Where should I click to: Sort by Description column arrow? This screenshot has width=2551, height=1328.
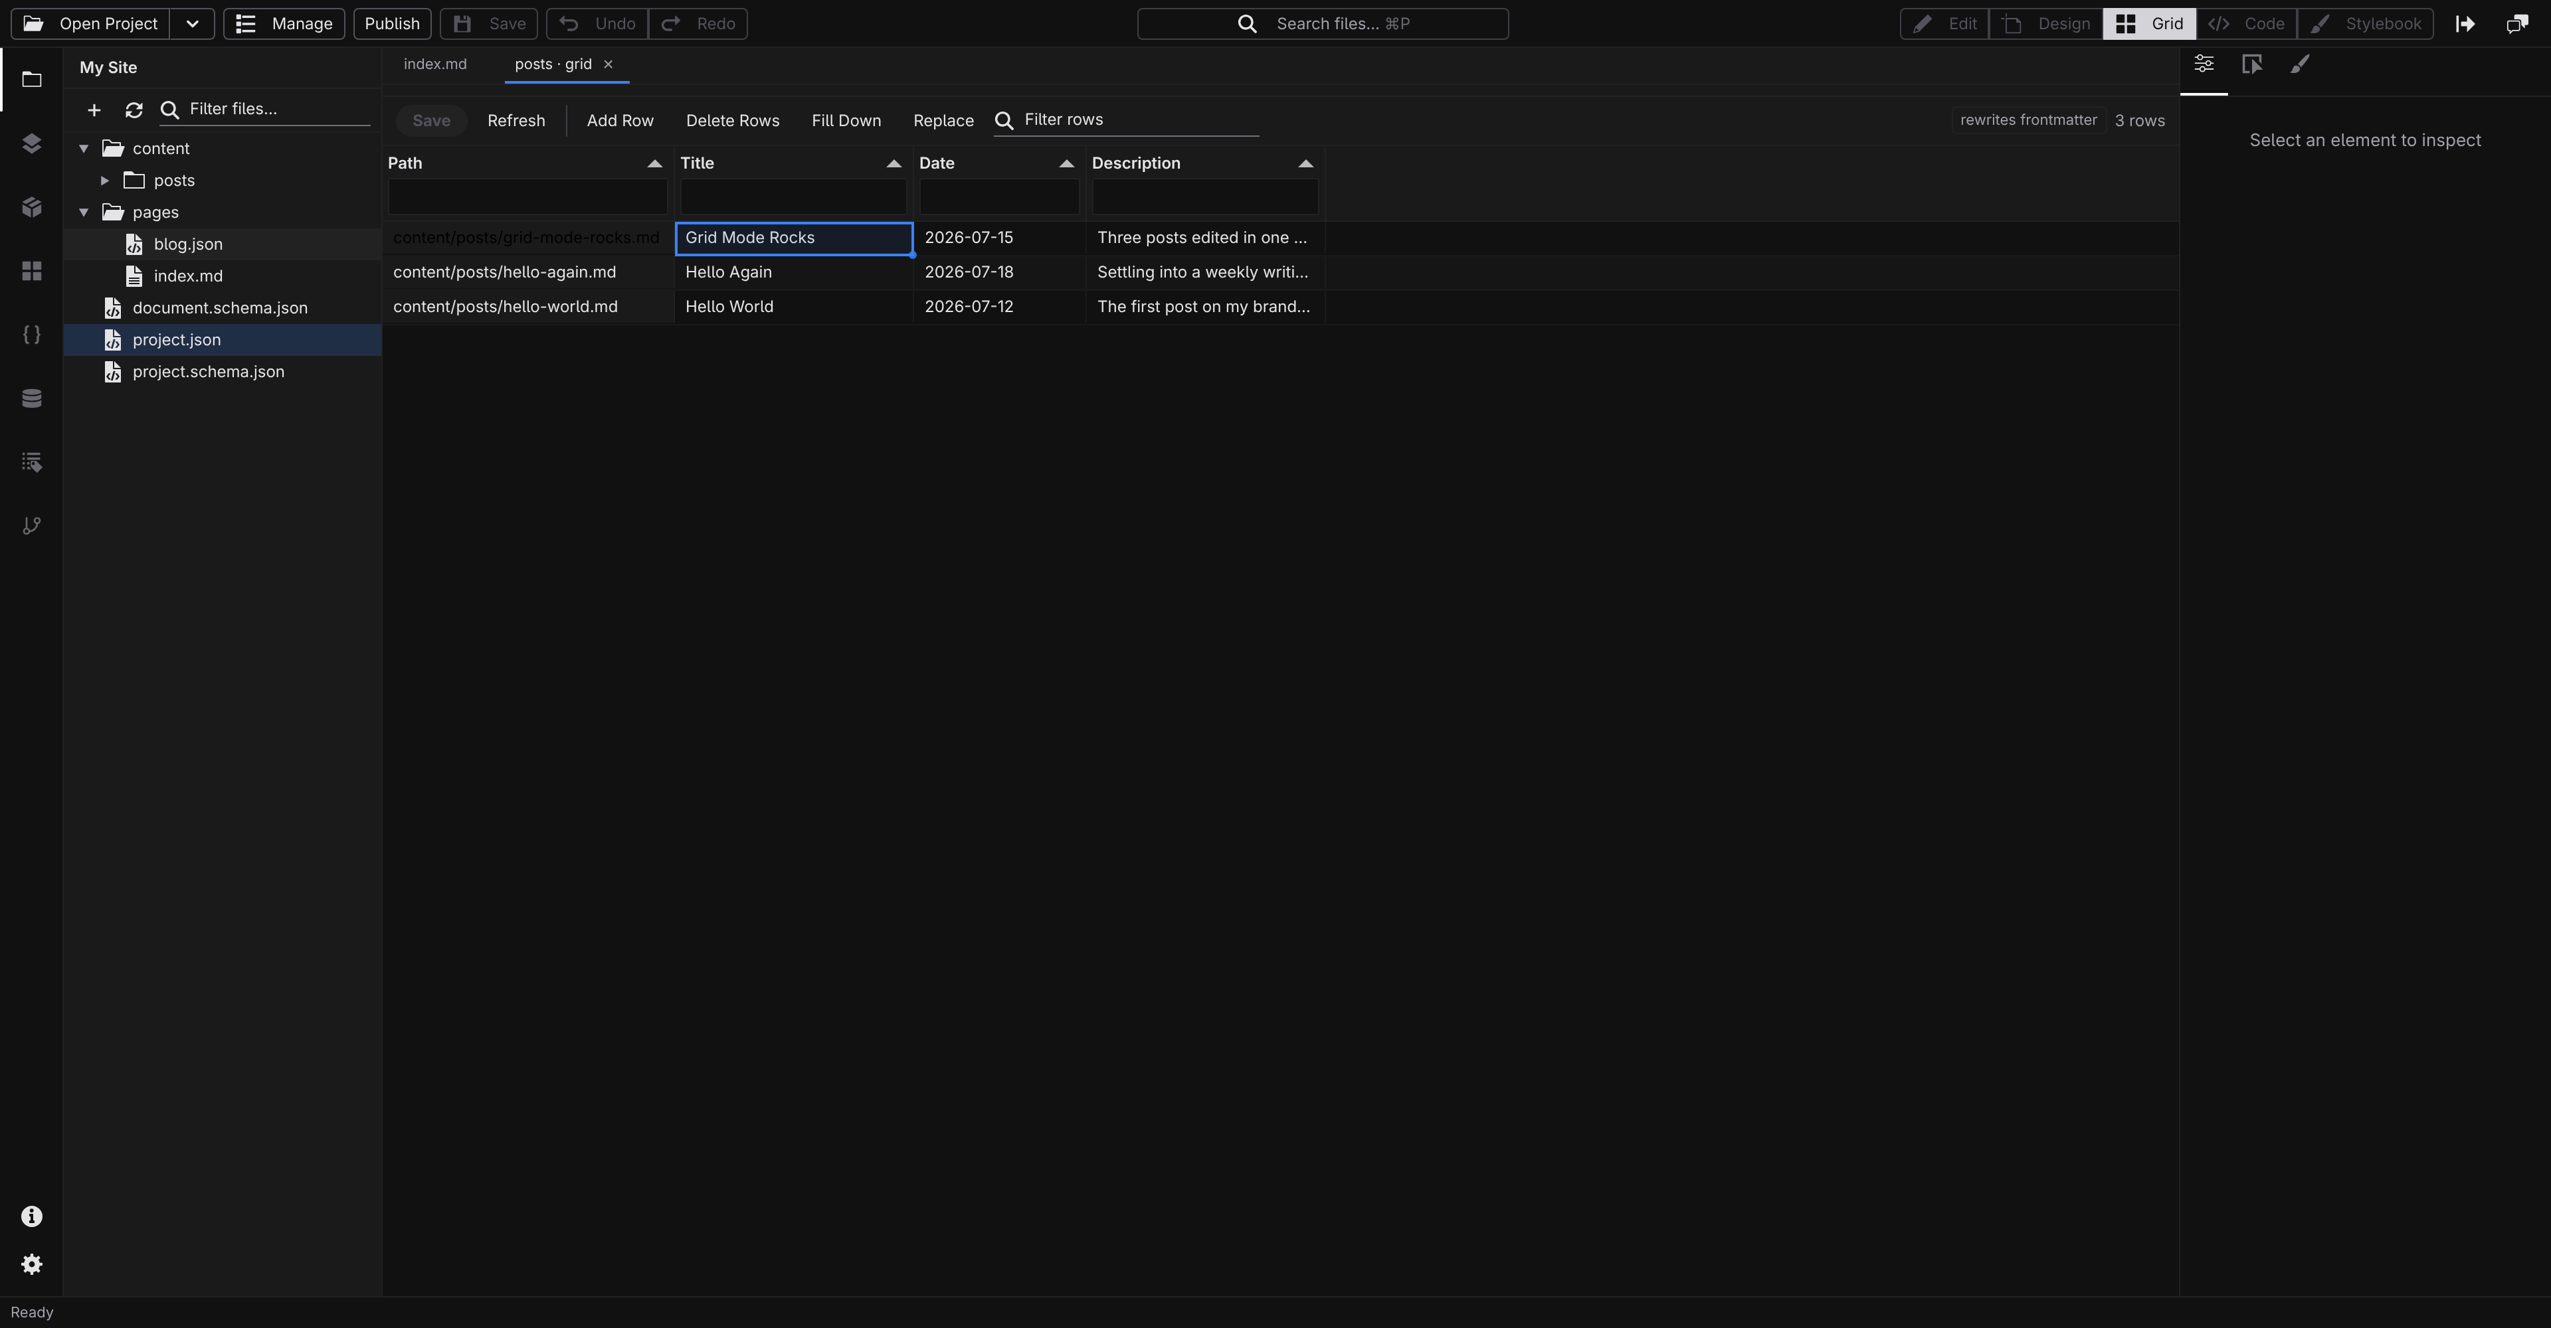[x=1306, y=163]
